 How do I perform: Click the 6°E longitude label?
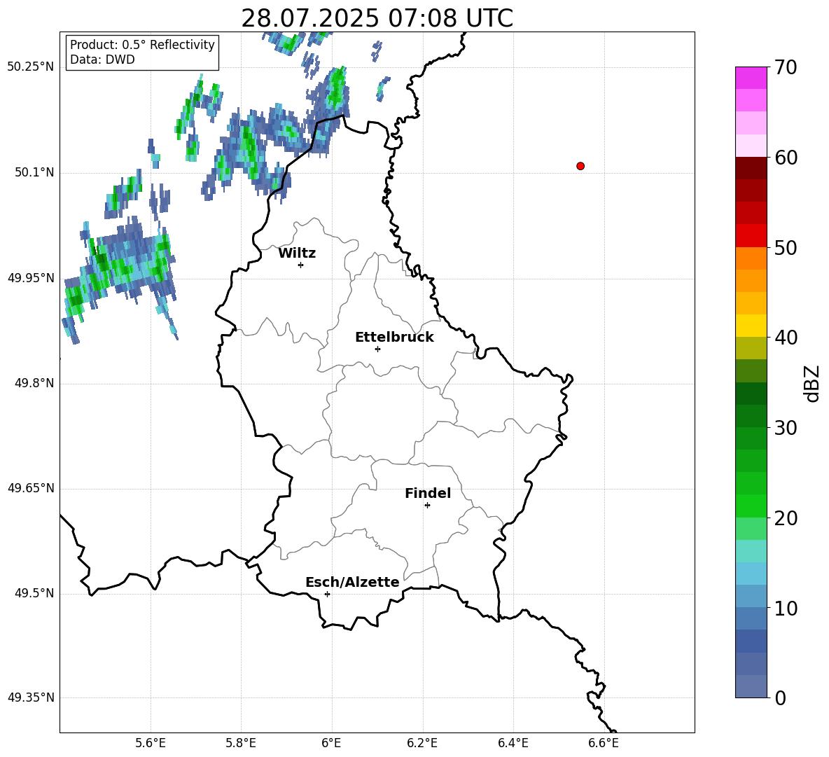331,743
